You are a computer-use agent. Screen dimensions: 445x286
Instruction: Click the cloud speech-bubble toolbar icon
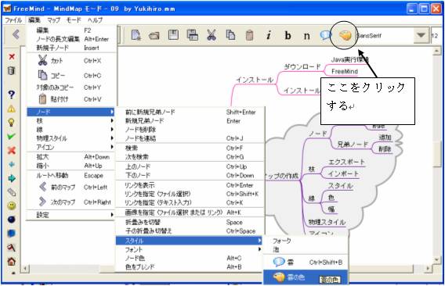pyautogui.click(x=325, y=35)
